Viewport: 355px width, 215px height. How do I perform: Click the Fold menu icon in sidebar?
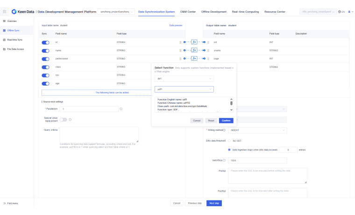coord(4,203)
